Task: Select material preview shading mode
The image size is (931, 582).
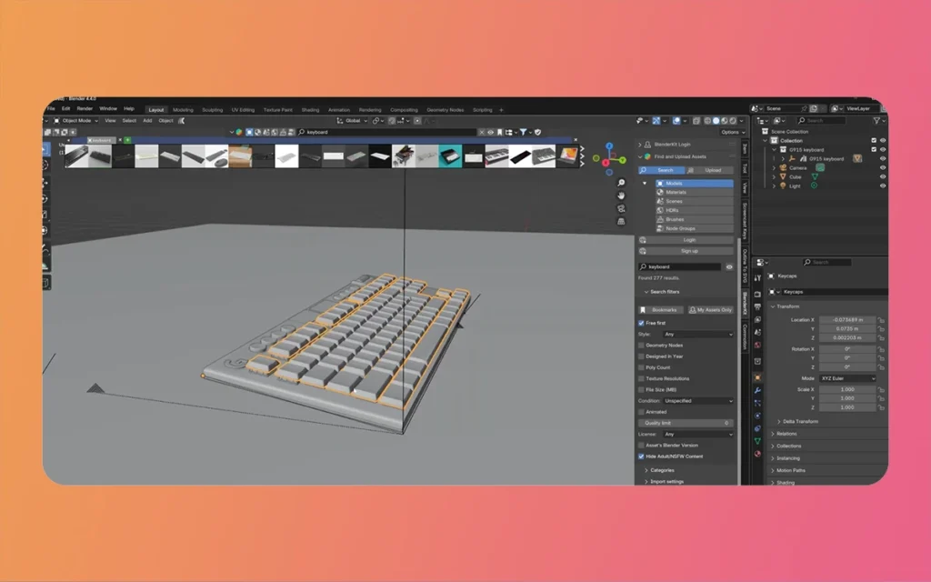Action: [725, 121]
